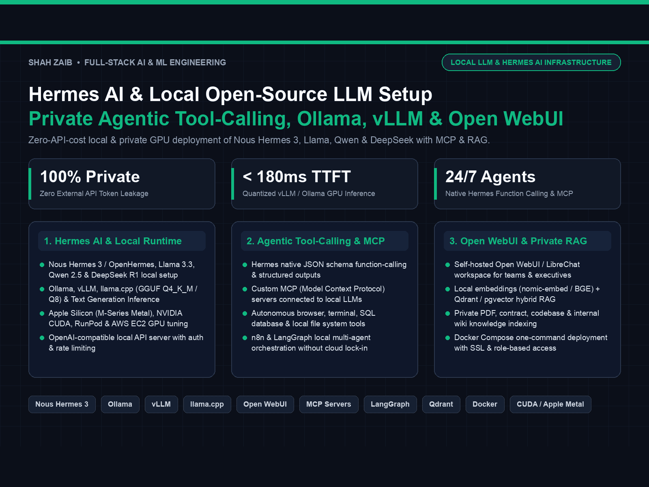Screen dimensions: 649x487
Task: Click 'Native Hermes Function Calling & MCP' text
Action: coord(509,194)
